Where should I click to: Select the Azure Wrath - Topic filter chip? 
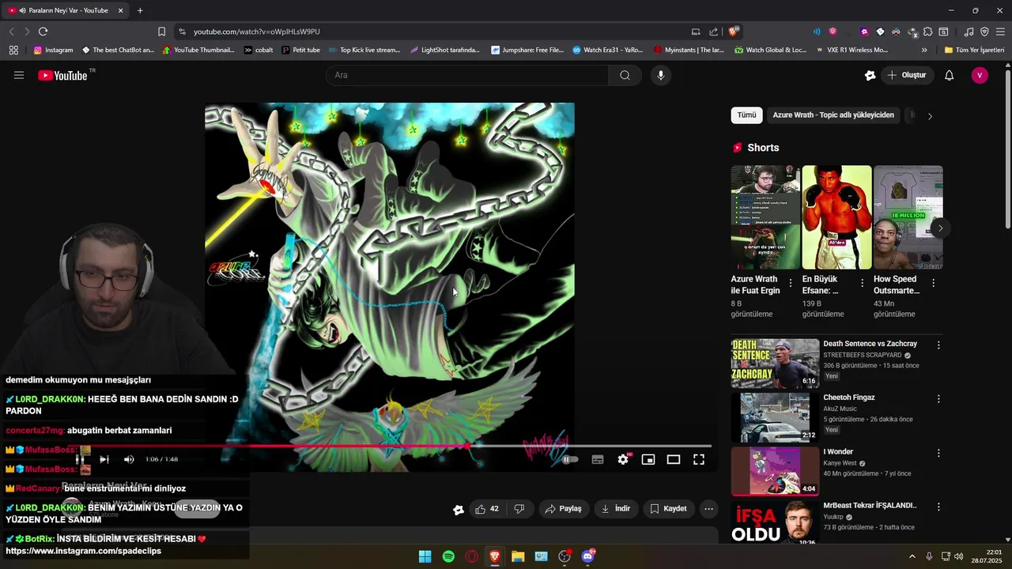click(833, 115)
